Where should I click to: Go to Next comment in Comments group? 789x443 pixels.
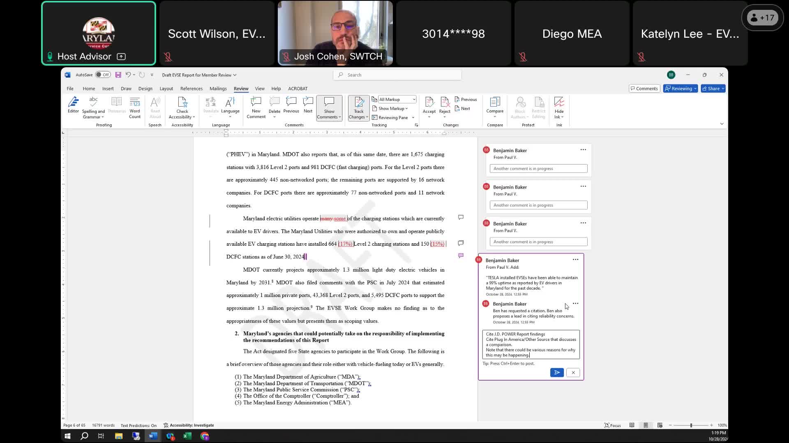click(308, 105)
